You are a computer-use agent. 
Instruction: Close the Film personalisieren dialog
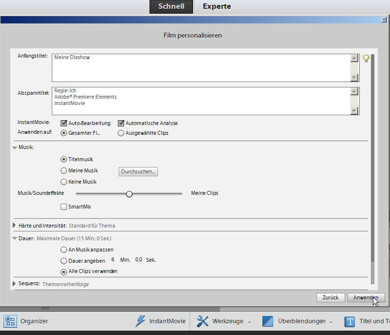[384, 20]
